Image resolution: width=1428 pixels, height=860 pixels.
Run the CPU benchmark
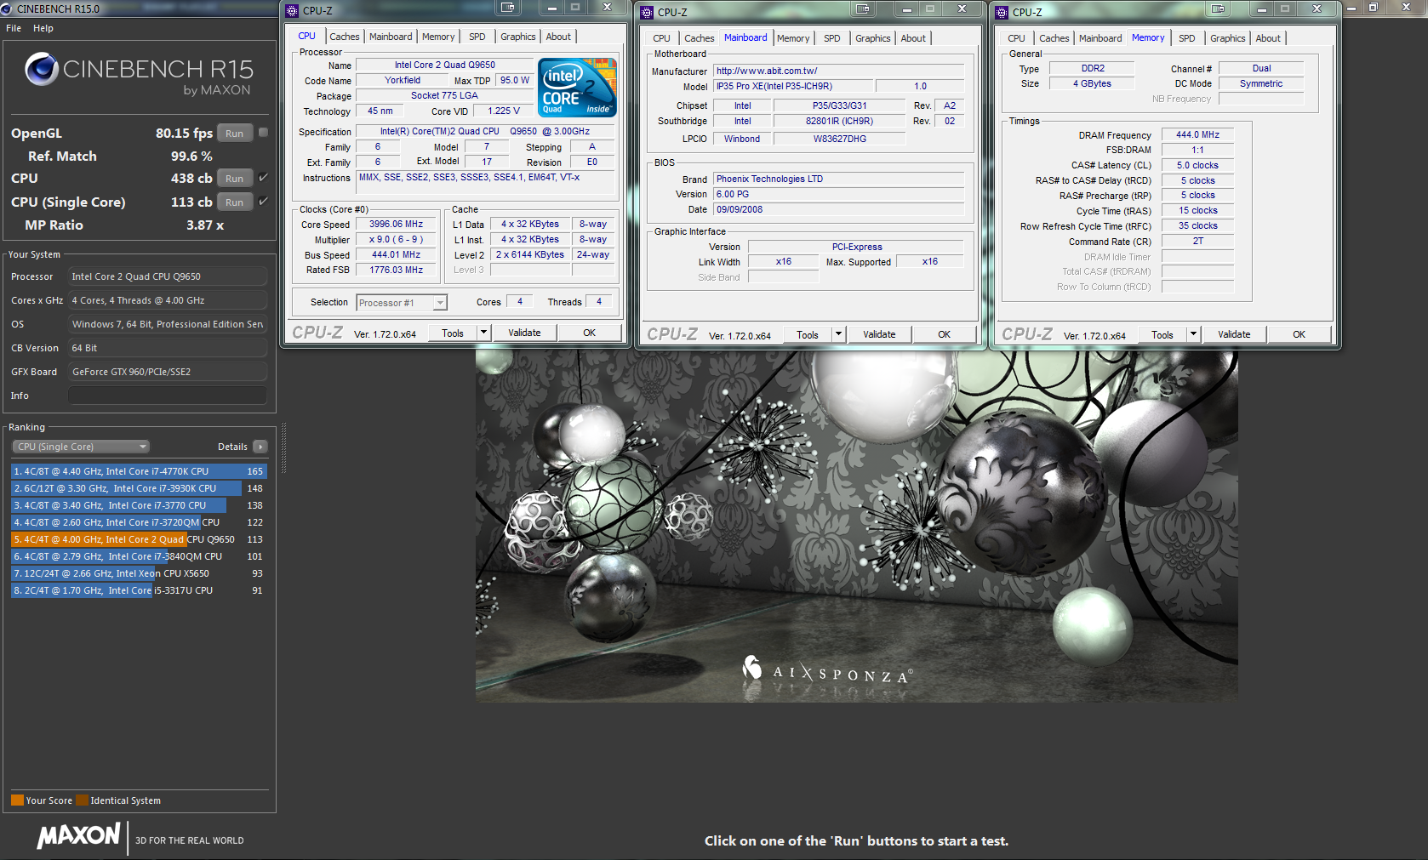(x=235, y=179)
